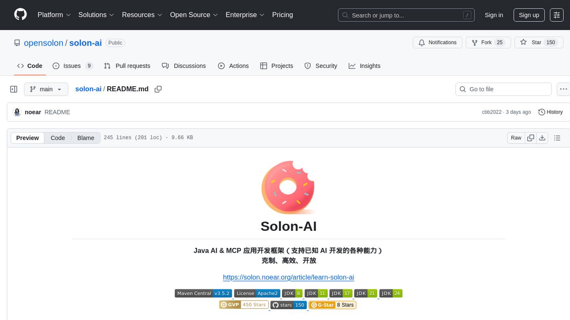Switch to the Projects tab
Image resolution: width=570 pixels, height=320 pixels.
click(x=277, y=66)
